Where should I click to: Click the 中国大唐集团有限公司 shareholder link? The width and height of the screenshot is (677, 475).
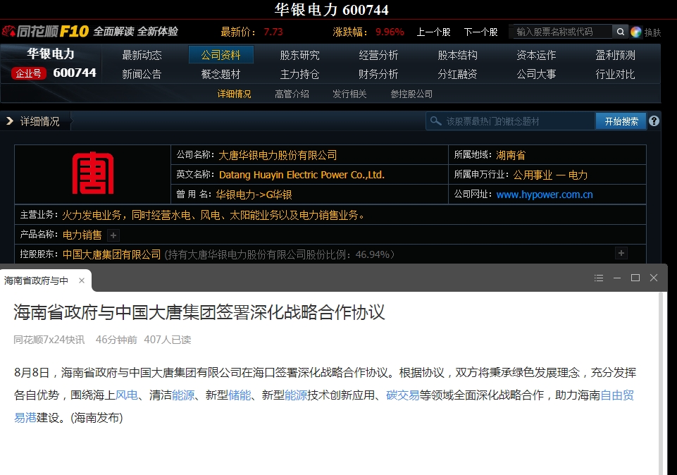(x=111, y=254)
